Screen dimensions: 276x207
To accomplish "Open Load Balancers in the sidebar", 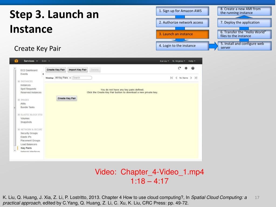I will 29,144.
